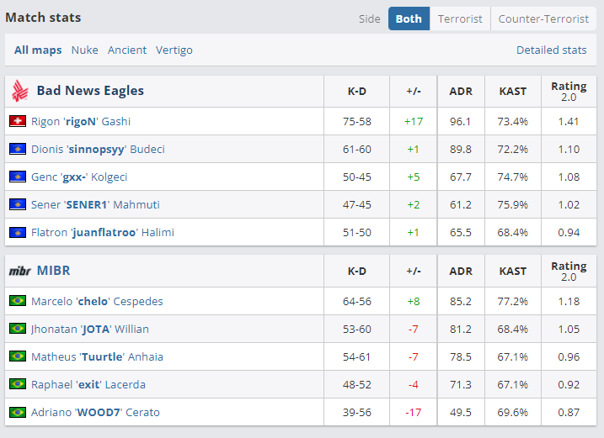
Task: Click the Kosovo flag beside sinnopsyy
Action: [x=18, y=149]
